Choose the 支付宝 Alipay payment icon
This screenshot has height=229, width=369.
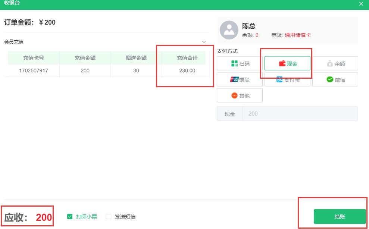[287, 79]
